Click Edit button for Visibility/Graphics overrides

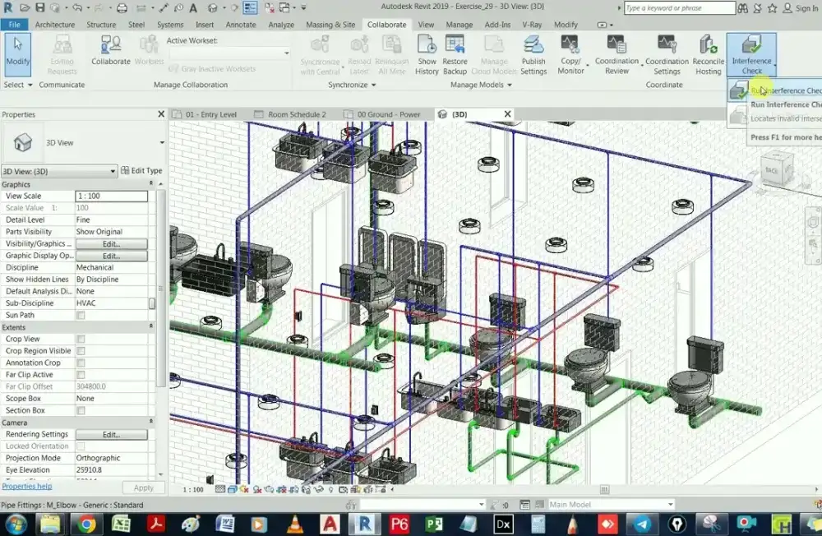pos(111,244)
